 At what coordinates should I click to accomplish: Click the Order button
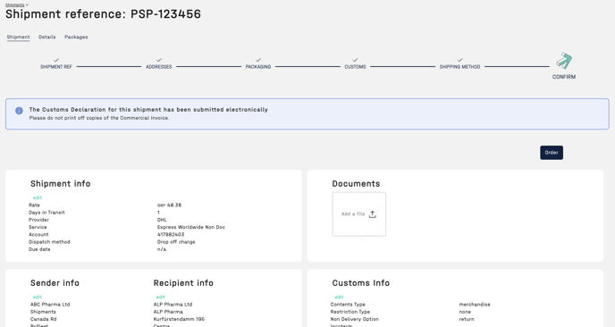coord(552,153)
